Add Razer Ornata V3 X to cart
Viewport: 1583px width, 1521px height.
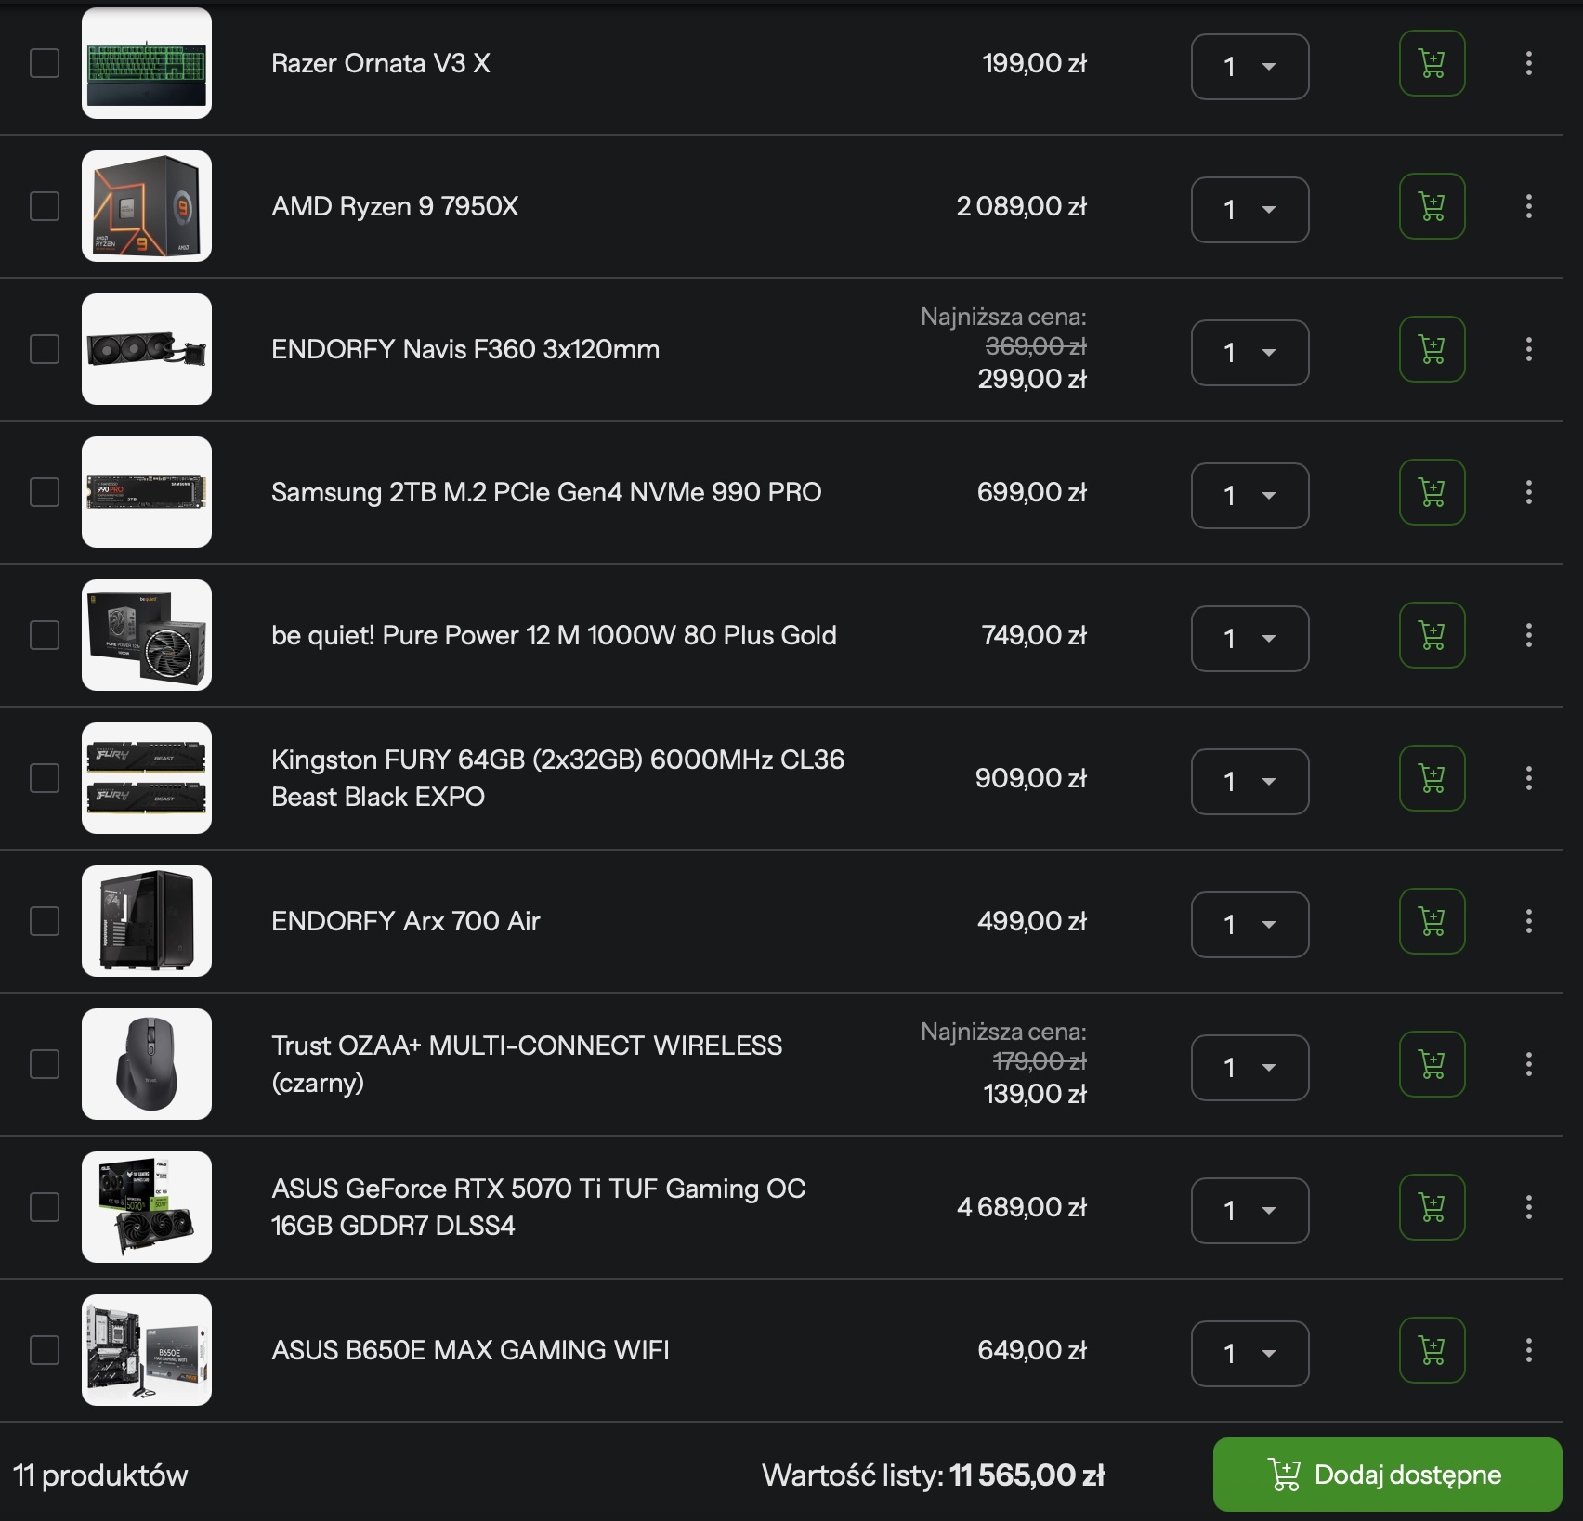tap(1432, 64)
